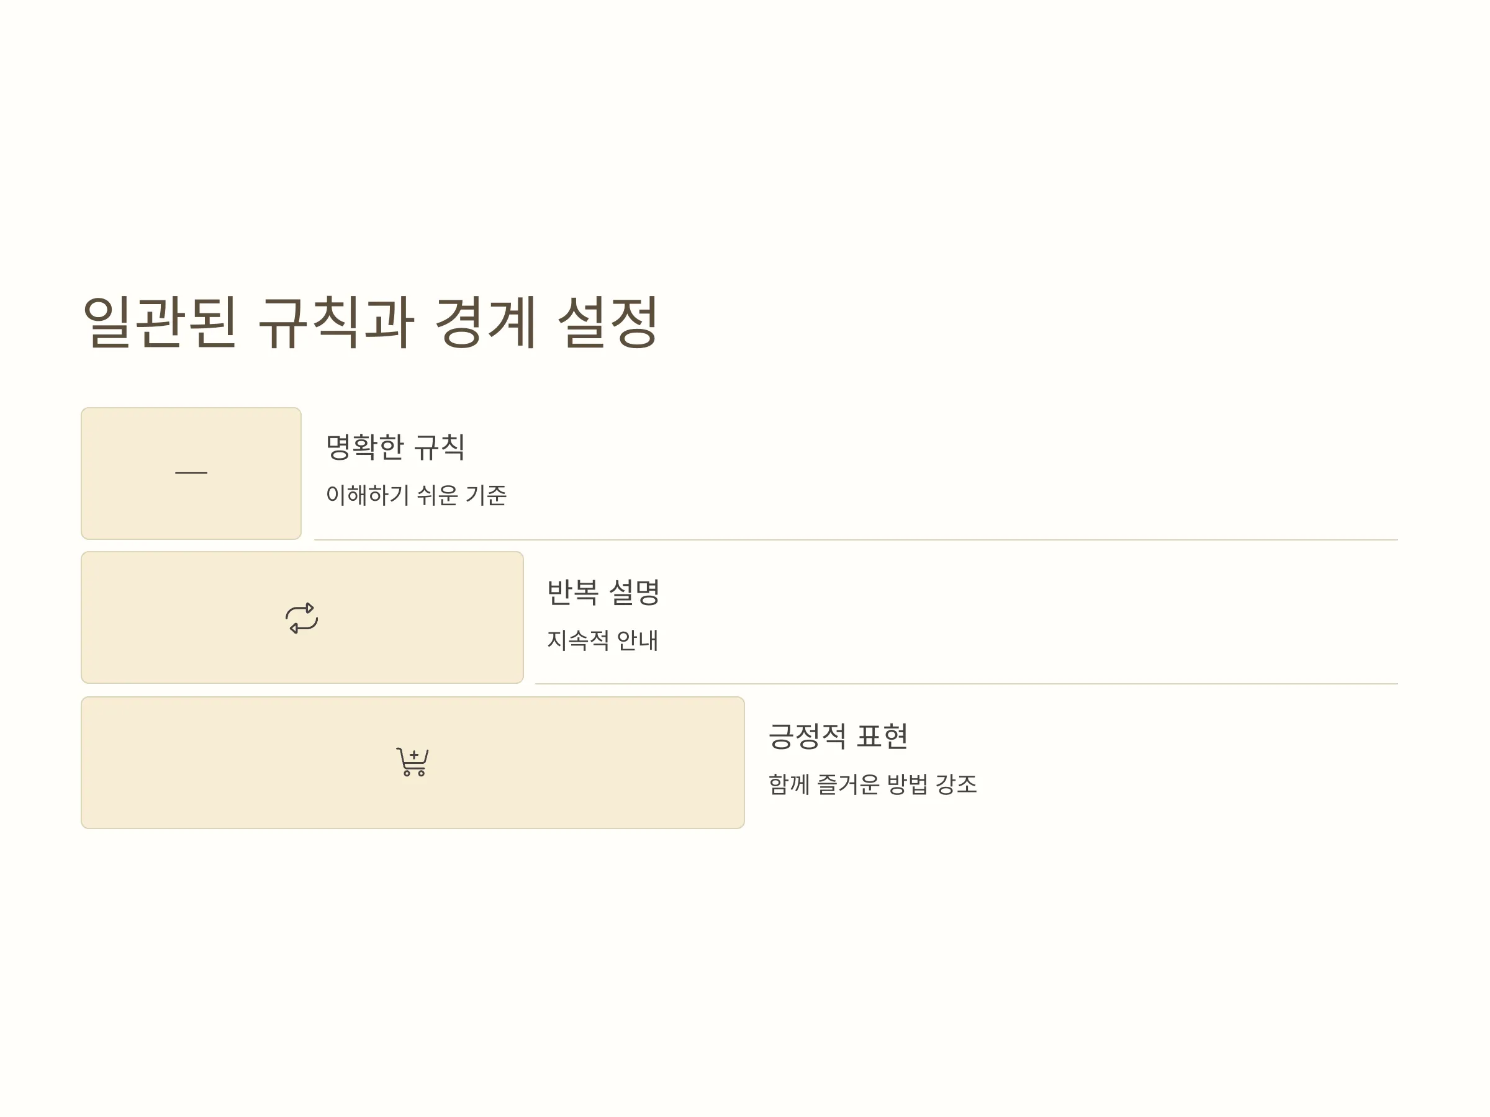Click the divider line below 지속적 안내
The image size is (1490, 1117).
coord(967,684)
